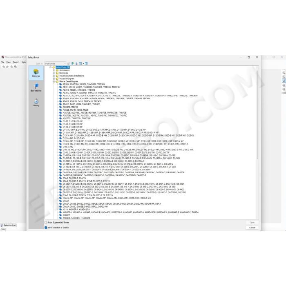Click the Open button
Image resolution: width=286 pixels, height=286 pixels.
pyautogui.click(x=252, y=223)
